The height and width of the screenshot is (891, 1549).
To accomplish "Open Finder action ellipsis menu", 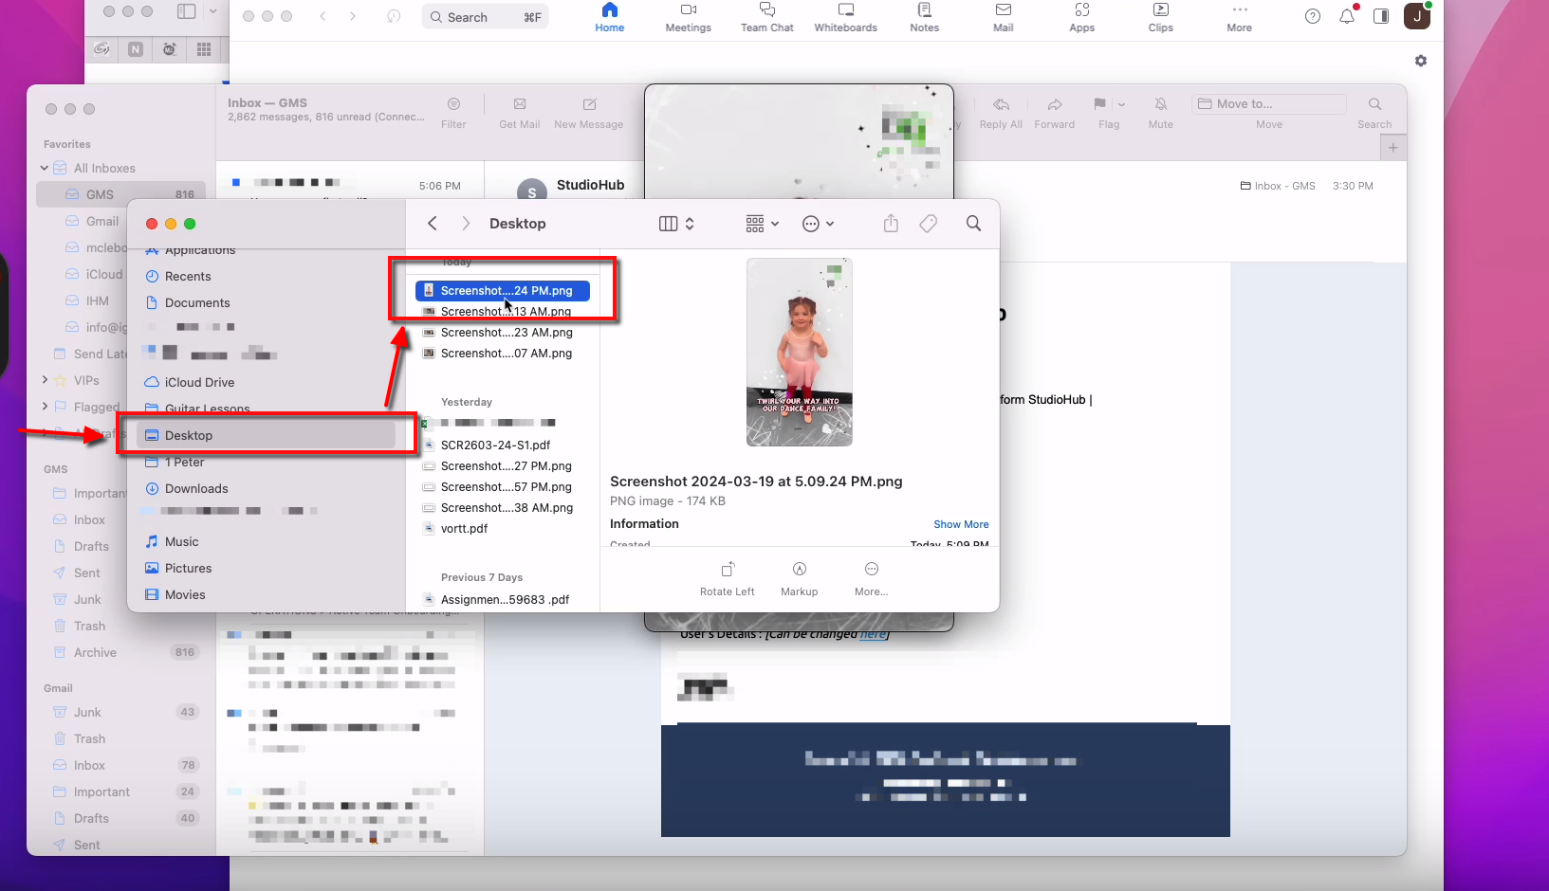I will tap(818, 224).
